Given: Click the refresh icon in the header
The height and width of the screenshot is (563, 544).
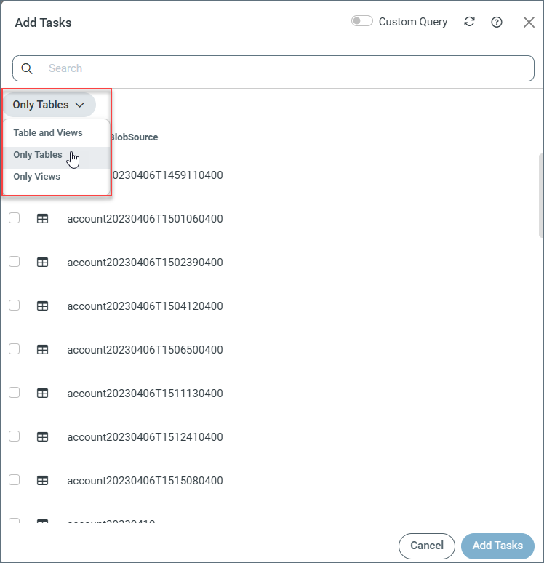Looking at the screenshot, I should [x=470, y=22].
